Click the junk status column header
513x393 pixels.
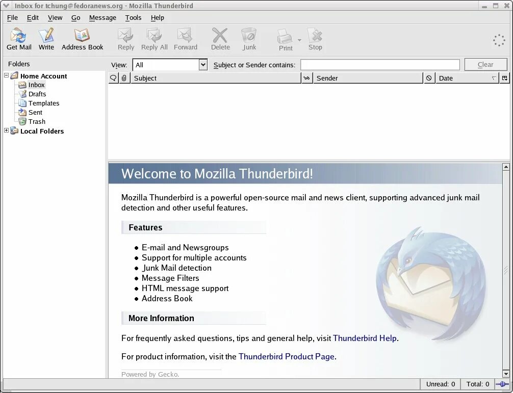pyautogui.click(x=429, y=78)
